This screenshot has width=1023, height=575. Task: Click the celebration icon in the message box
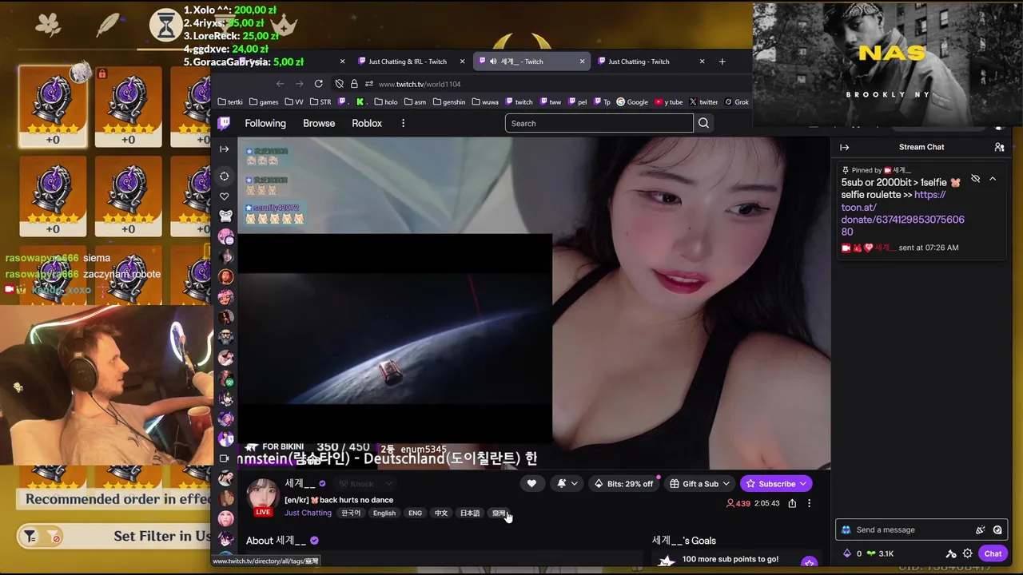click(981, 529)
